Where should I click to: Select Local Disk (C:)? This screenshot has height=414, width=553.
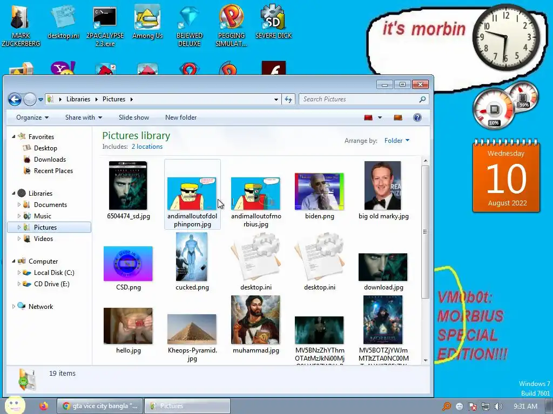point(53,273)
